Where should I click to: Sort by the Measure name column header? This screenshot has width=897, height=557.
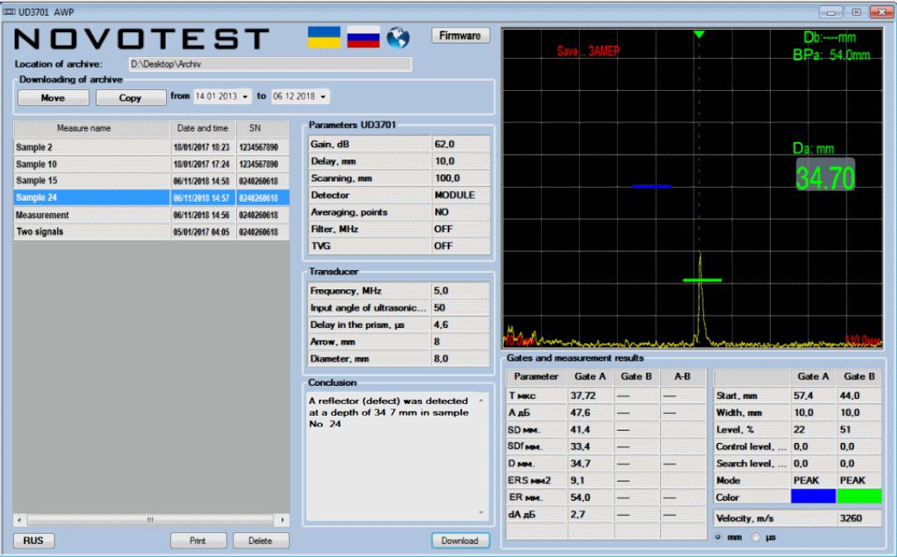pyautogui.click(x=92, y=128)
